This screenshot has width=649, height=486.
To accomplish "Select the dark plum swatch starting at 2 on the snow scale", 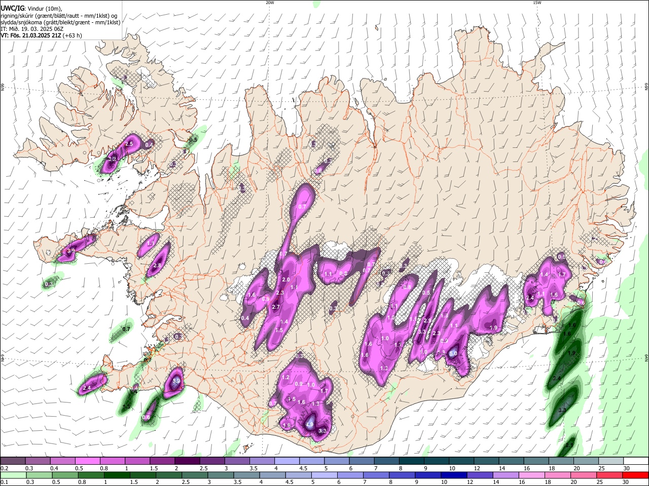I will pos(187,461).
